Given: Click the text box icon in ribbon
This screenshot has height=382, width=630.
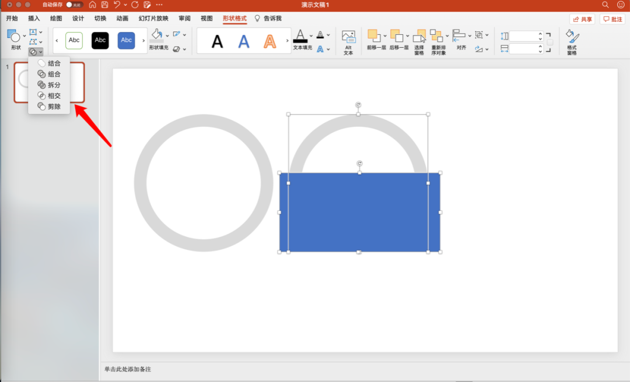Looking at the screenshot, I should click(x=33, y=32).
